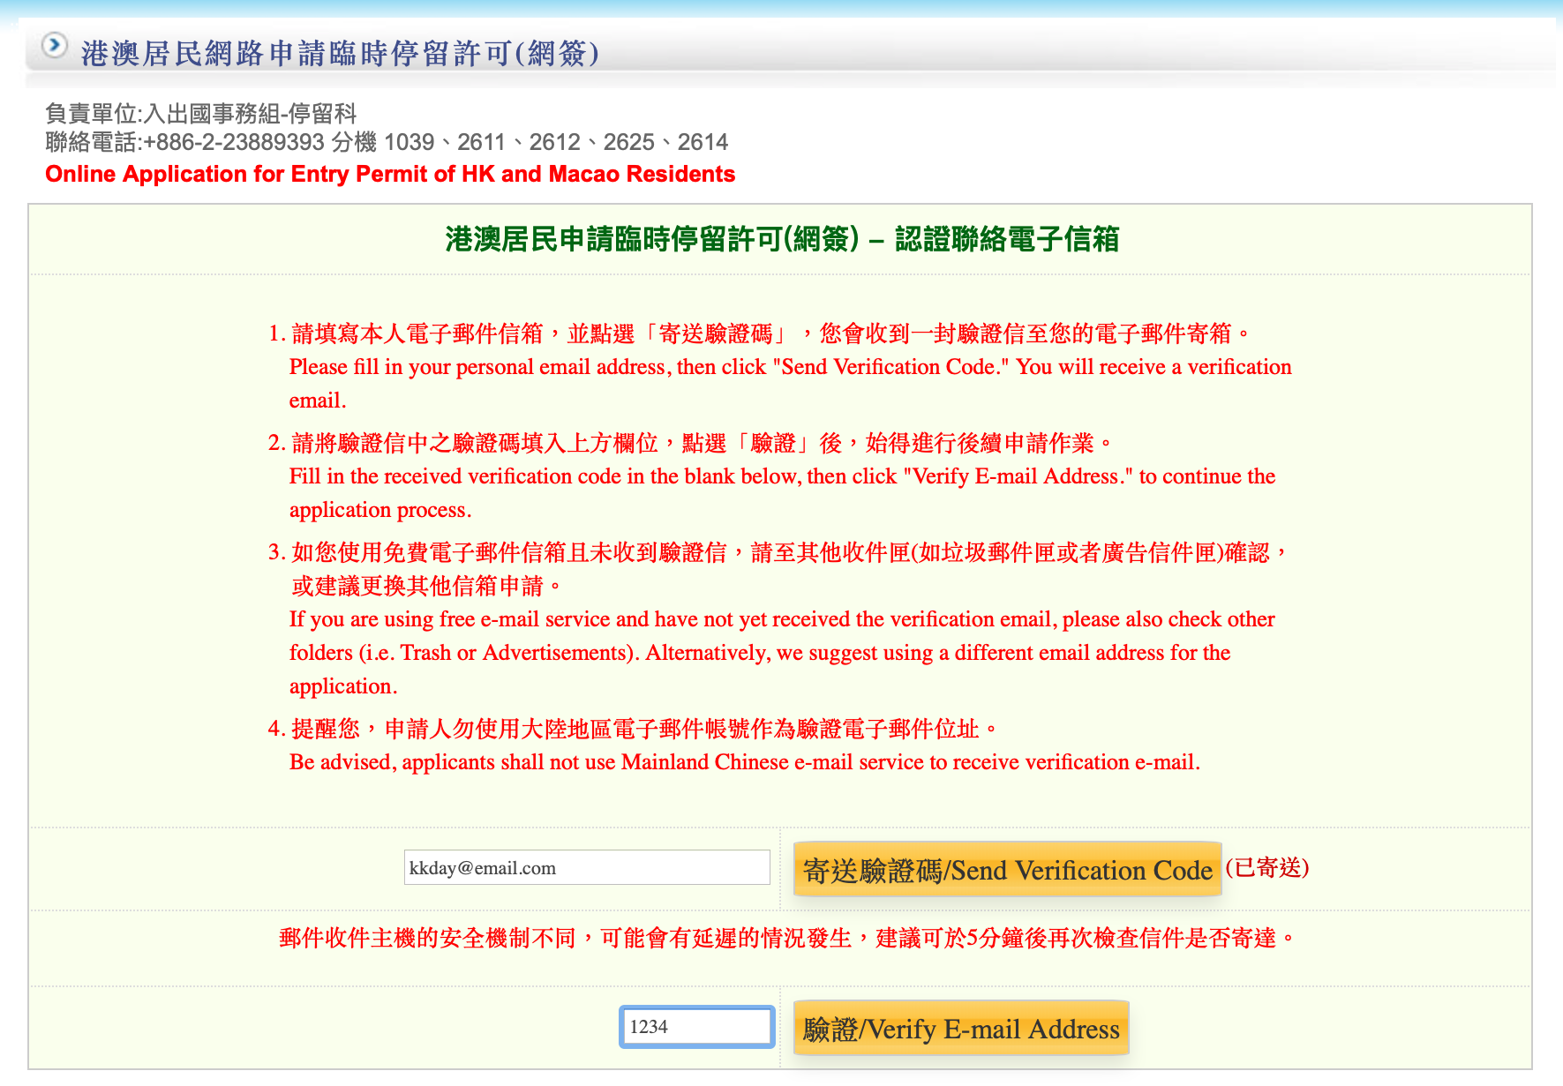
Task: Click the "Fill in the received verification code" sentence
Action: pyautogui.click(x=781, y=476)
